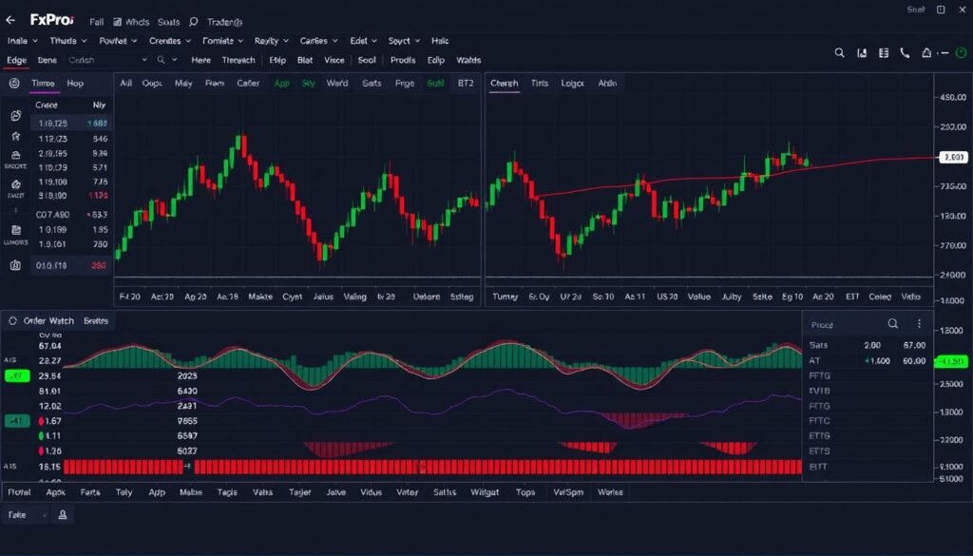
Task: Enable the green App filter above the chart
Action: 281,84
